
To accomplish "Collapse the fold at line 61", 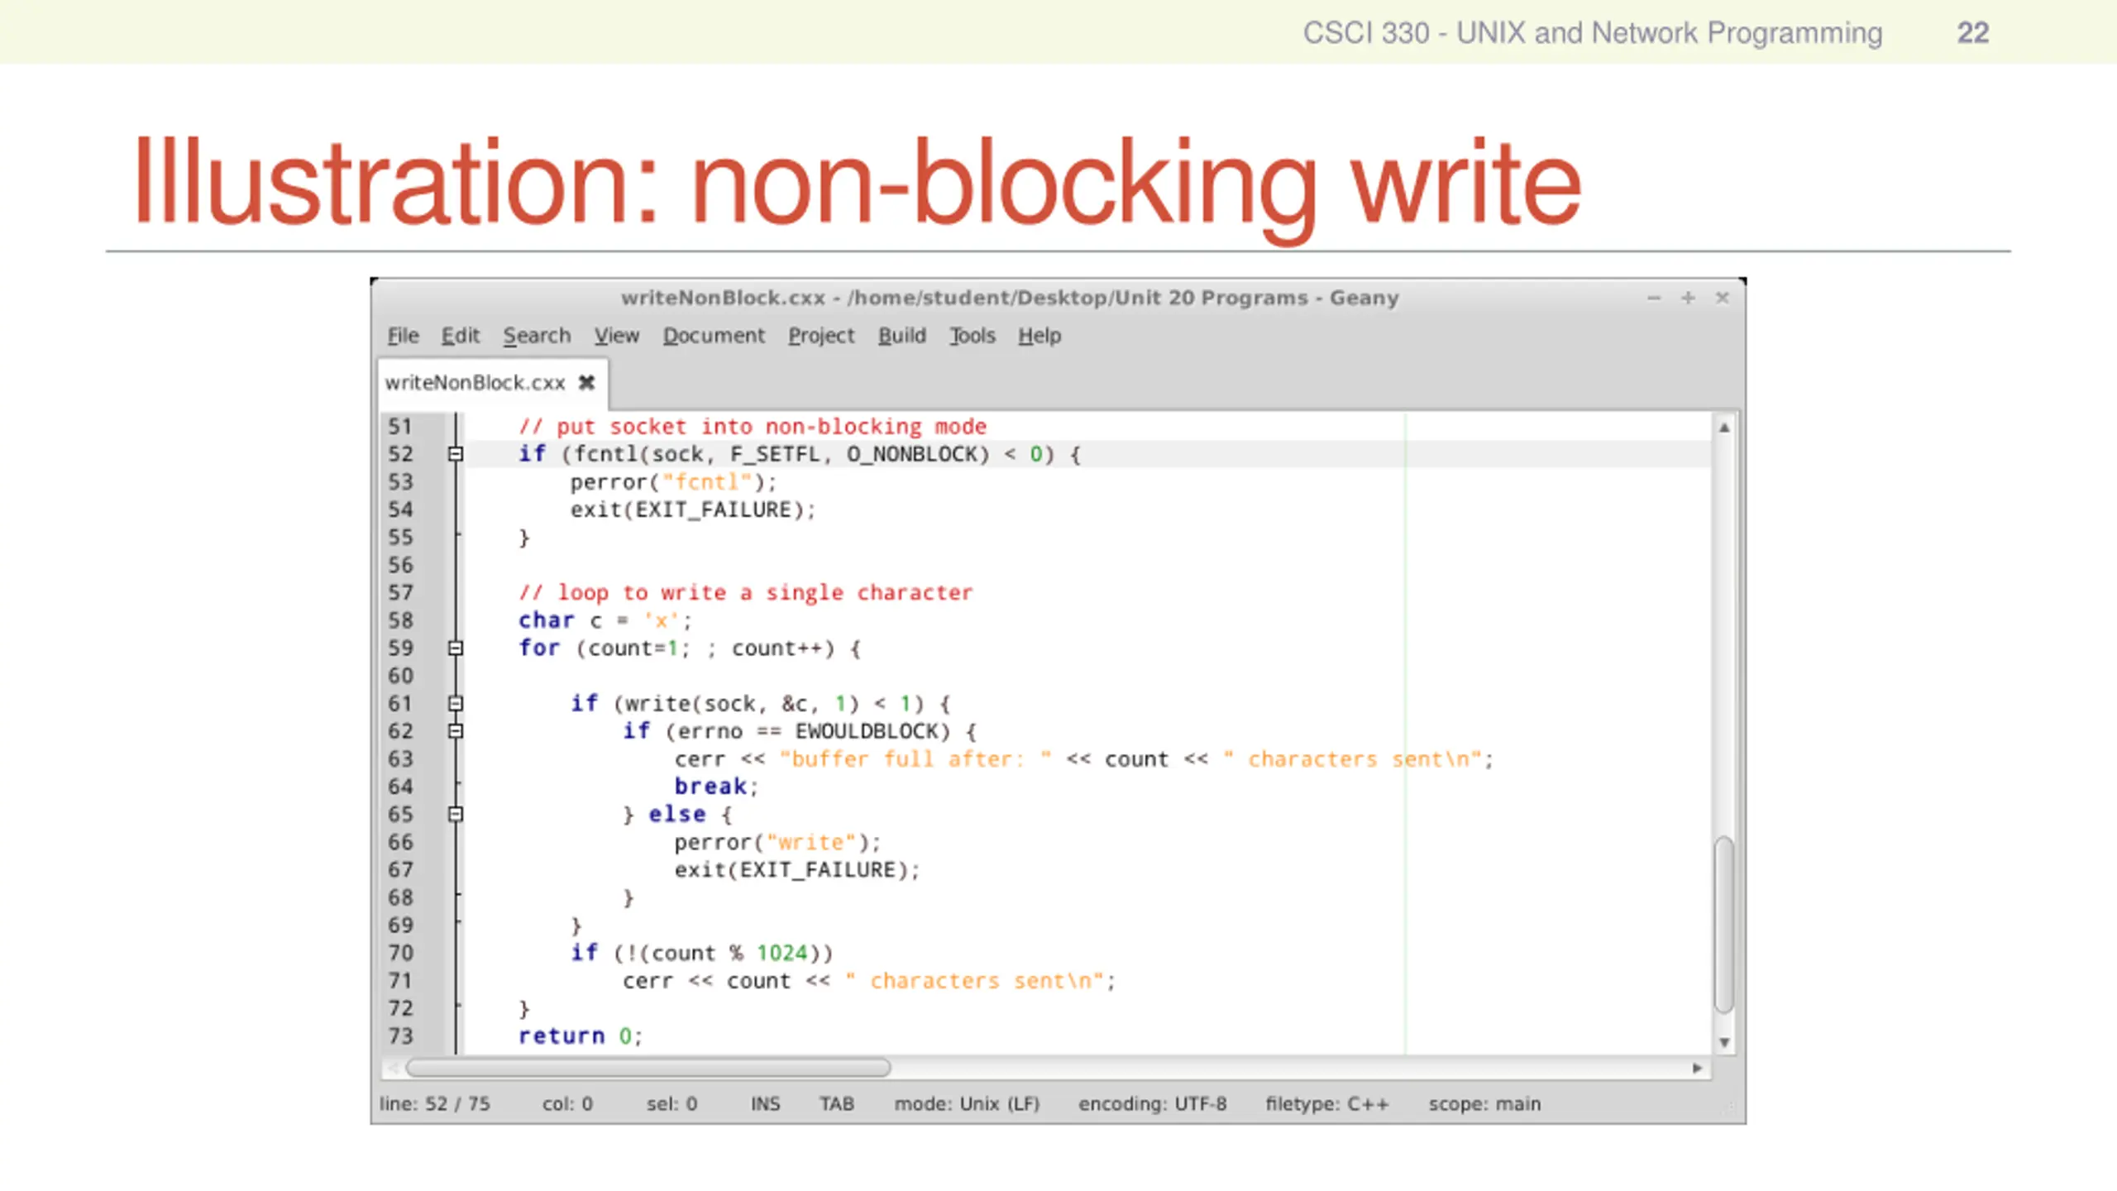I will [x=455, y=704].
